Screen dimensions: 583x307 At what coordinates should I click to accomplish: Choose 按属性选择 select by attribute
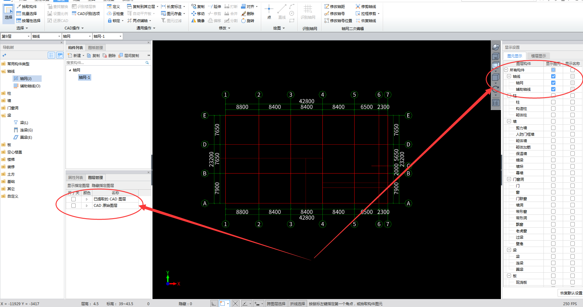28,21
